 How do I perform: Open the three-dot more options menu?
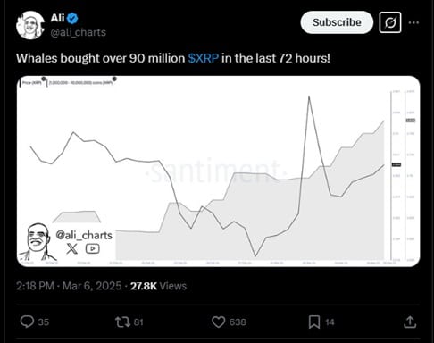point(413,22)
